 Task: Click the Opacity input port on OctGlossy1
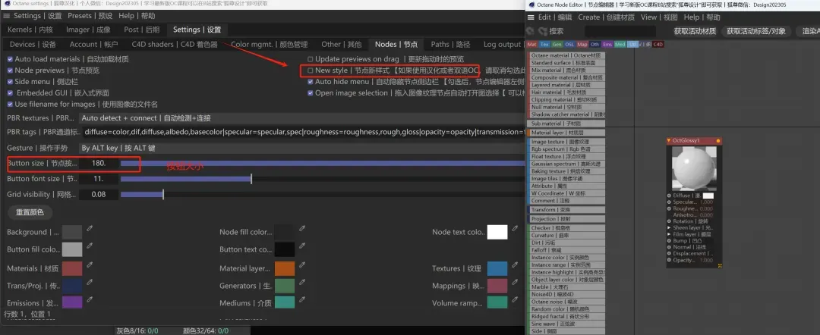pos(670,260)
